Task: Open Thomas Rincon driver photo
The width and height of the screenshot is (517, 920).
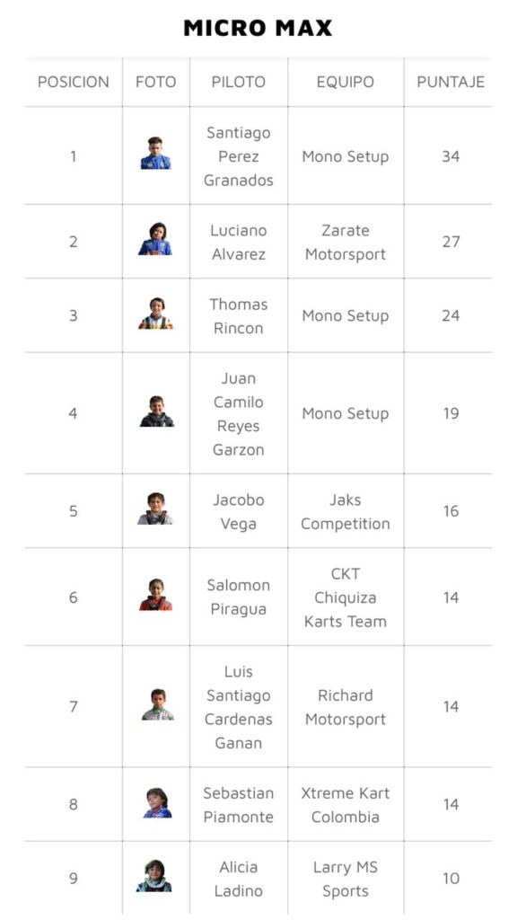Action: point(155,314)
